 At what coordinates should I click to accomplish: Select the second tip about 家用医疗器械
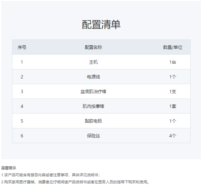tap(76, 182)
